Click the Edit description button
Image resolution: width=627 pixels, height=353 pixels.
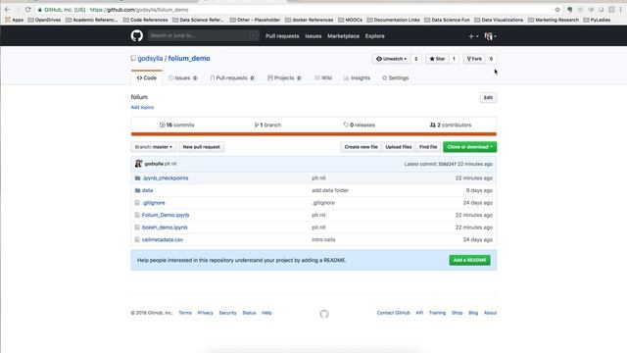(488, 98)
